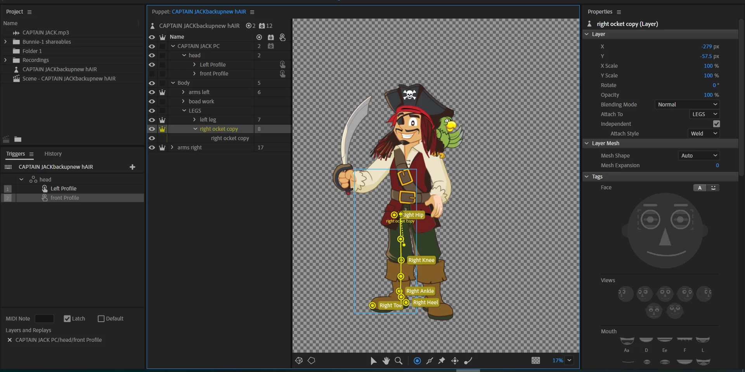Tag the nose in the Face diagram
Screen dimensions: 745x372
pos(665,237)
